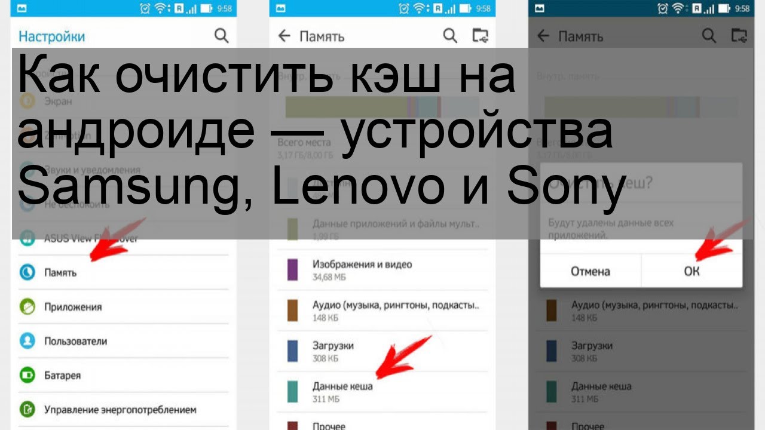Open Управление энергопотреблением entry
The image size is (765, 430).
(x=124, y=410)
